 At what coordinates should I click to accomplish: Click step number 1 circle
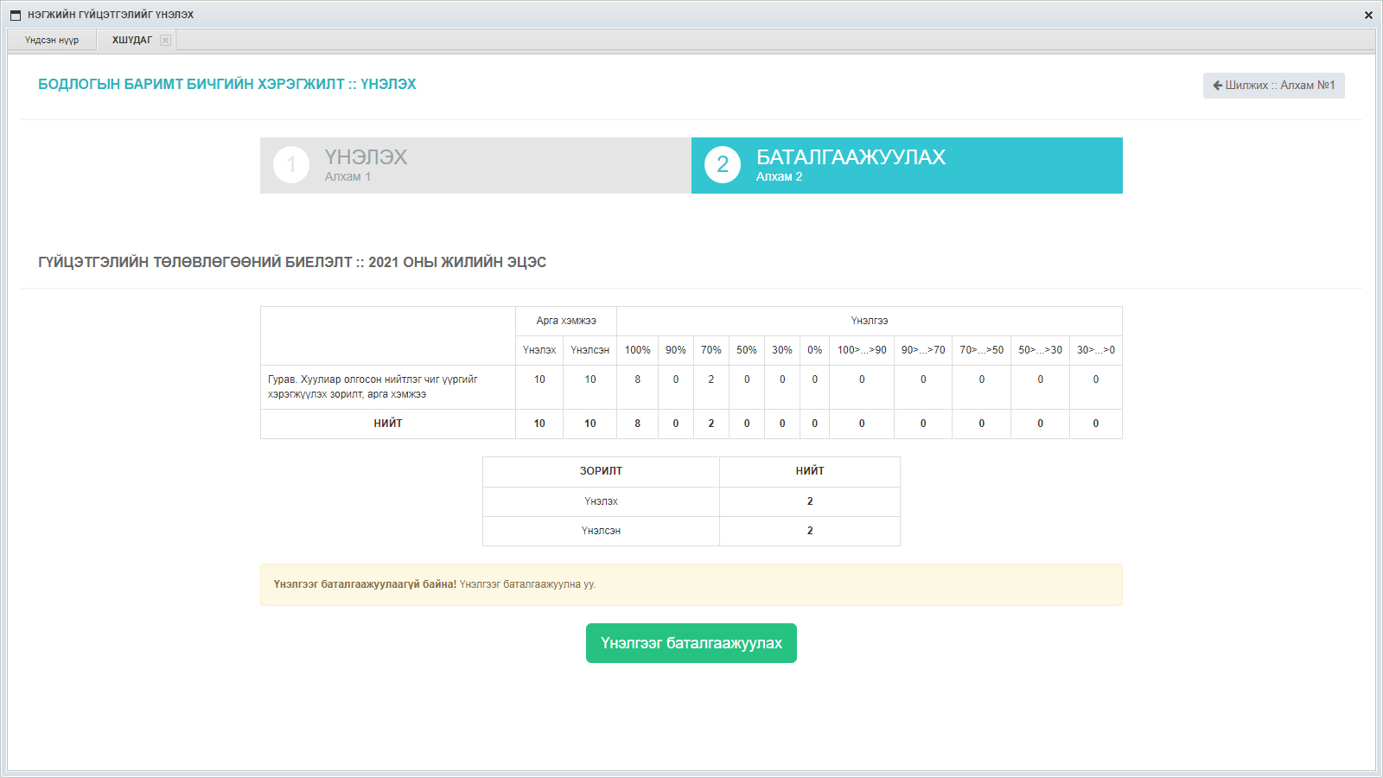coord(291,164)
